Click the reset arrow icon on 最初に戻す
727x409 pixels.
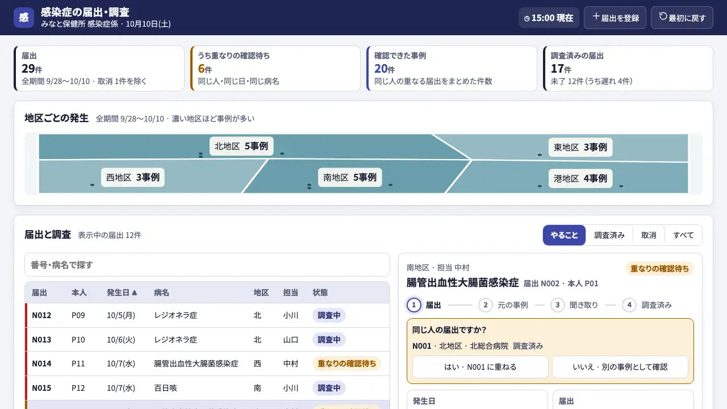[663, 17]
